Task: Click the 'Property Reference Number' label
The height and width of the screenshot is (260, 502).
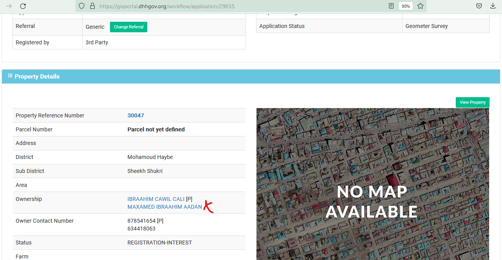Action: (50, 115)
